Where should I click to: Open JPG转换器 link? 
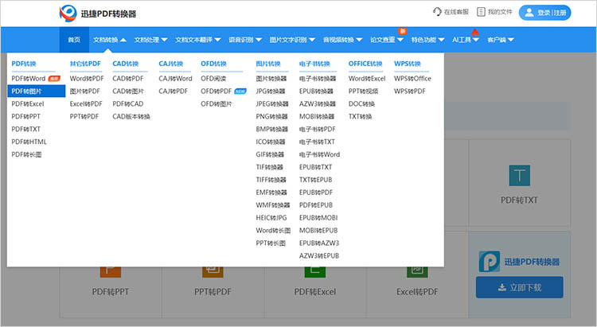pos(271,91)
